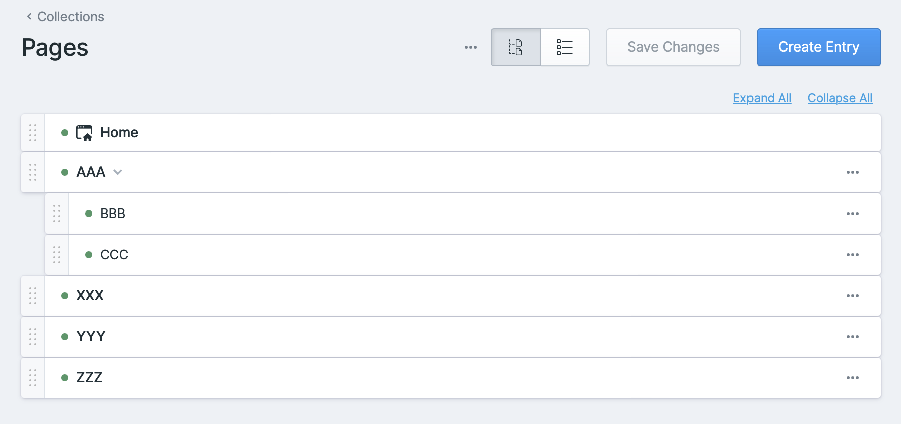The width and height of the screenshot is (901, 424).
Task: Open the collection options ellipsis near Pages title
Action: [470, 47]
